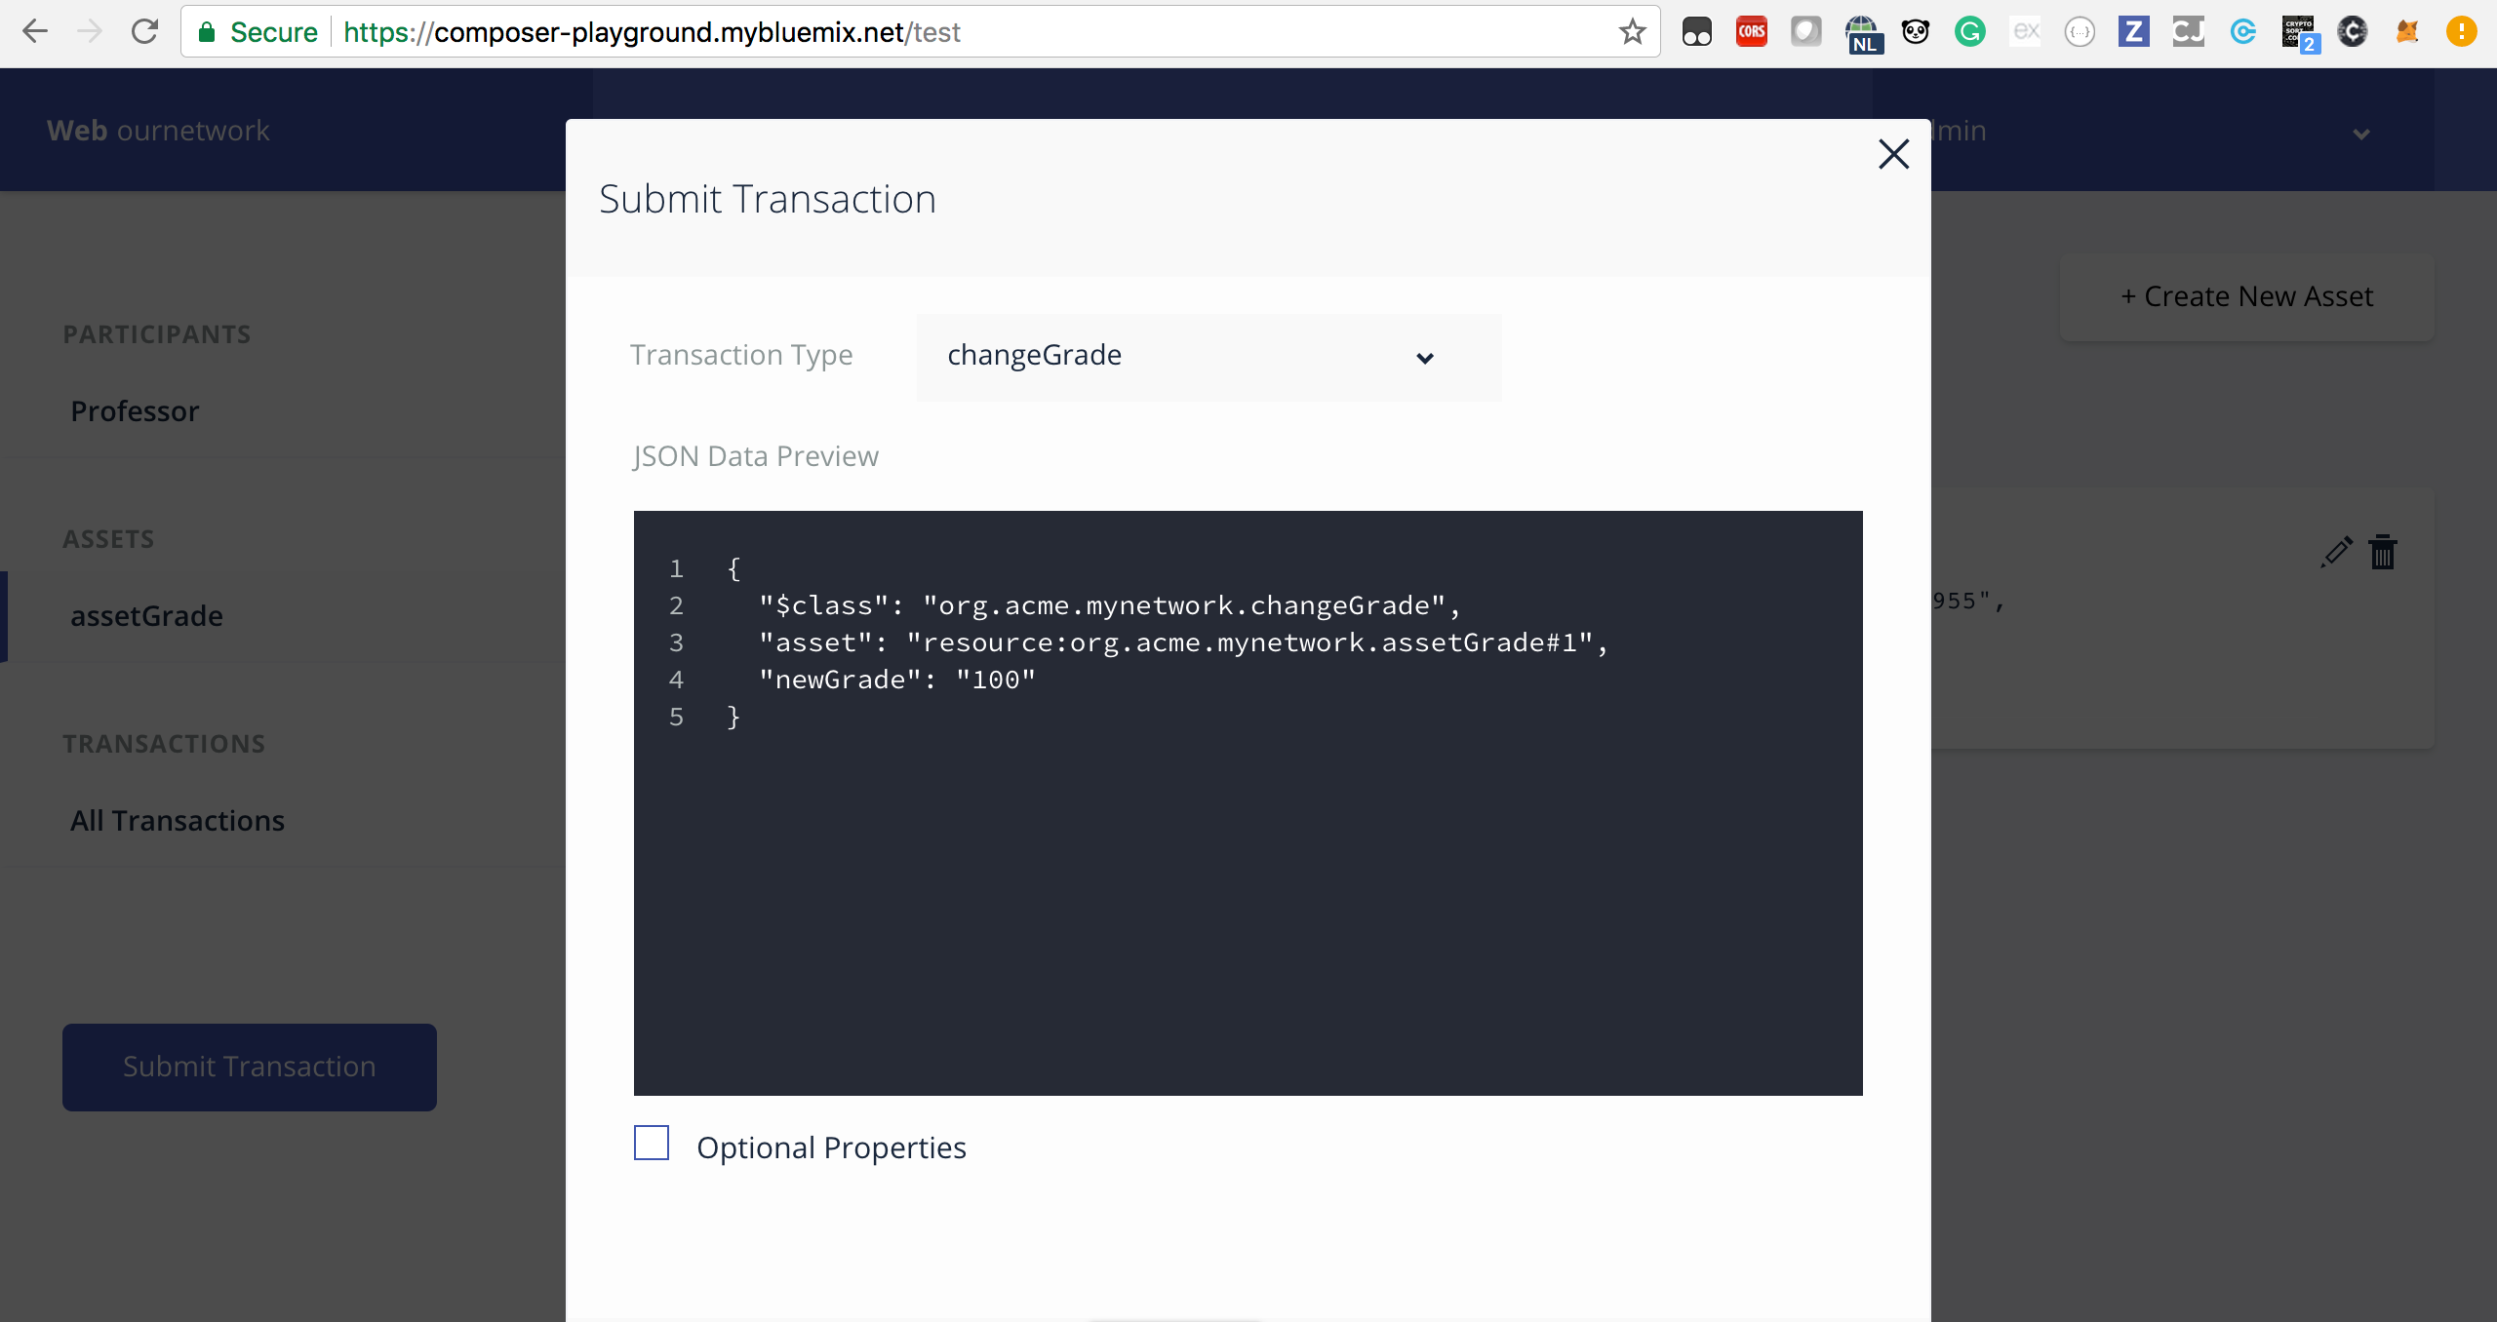Open All Transactions from the sidebar
This screenshot has height=1322, width=2497.
click(x=177, y=820)
